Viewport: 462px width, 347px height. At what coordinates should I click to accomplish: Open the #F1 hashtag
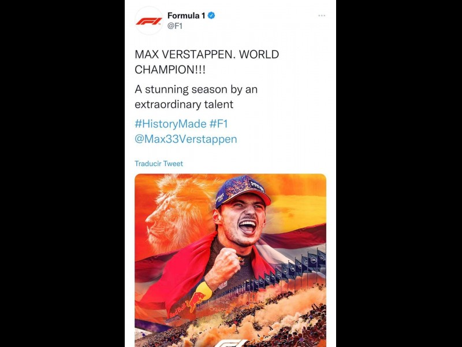[219, 124]
